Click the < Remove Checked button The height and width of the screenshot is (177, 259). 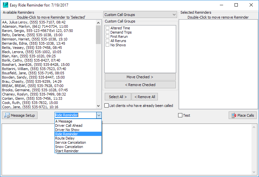point(140,85)
